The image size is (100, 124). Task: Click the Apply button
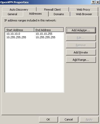(x=89, y=119)
